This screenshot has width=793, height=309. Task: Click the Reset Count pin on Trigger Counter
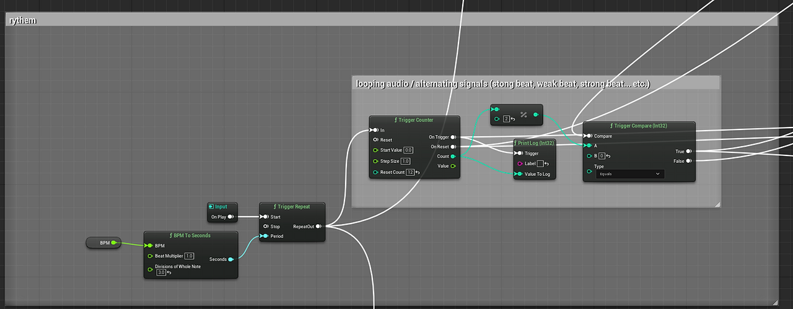375,172
